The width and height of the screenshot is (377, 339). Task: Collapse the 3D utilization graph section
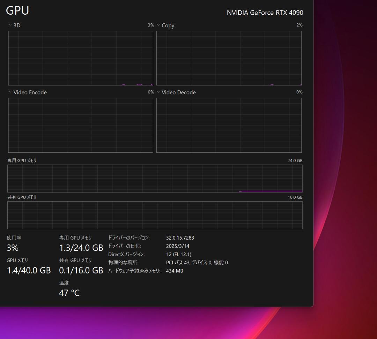10,25
